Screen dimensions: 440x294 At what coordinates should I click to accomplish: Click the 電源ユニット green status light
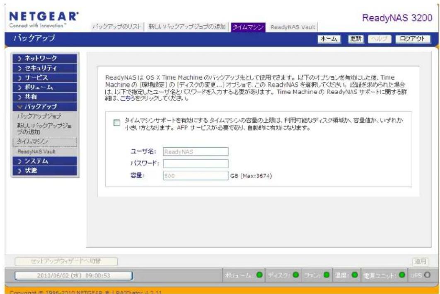[402, 275]
